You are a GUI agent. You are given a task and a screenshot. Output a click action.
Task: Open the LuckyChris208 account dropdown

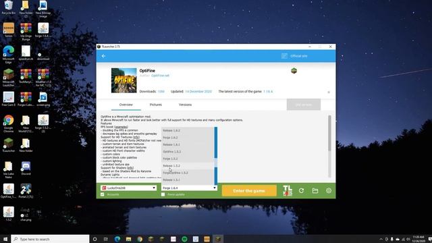coord(129,188)
